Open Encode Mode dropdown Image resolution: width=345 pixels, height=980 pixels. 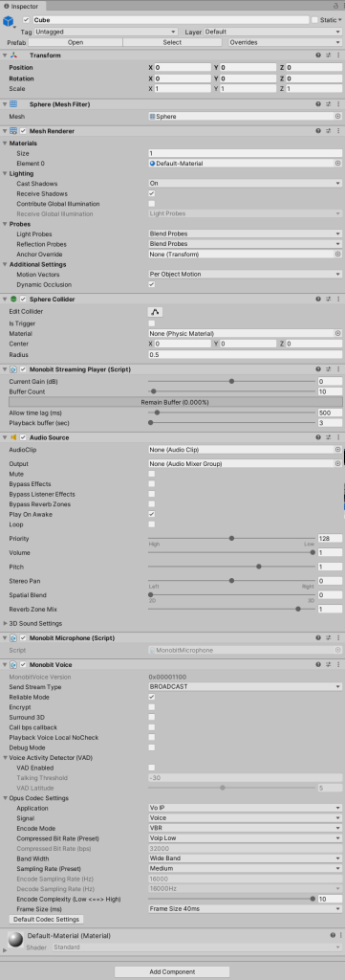(246, 828)
